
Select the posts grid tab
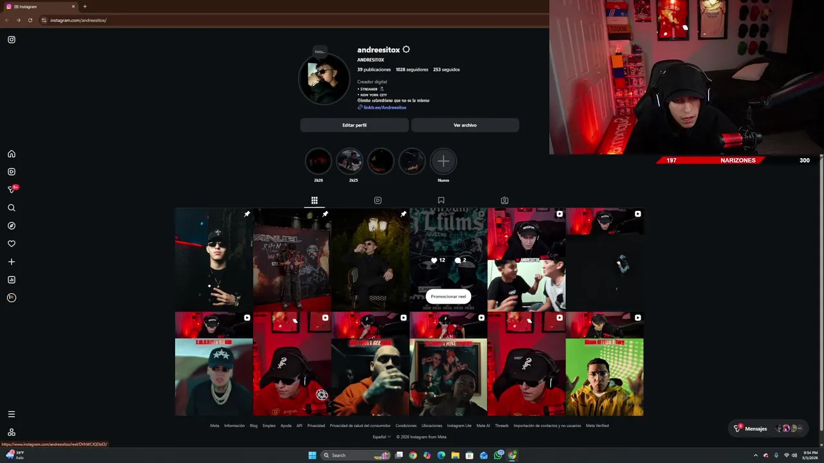click(314, 201)
